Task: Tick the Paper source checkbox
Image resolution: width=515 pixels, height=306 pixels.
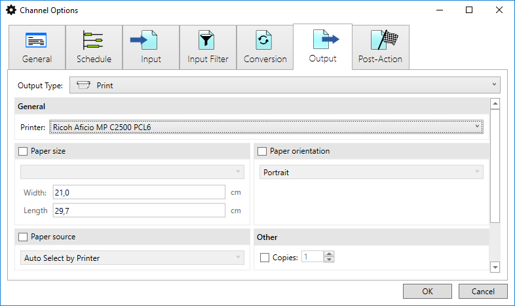Action: [23, 237]
